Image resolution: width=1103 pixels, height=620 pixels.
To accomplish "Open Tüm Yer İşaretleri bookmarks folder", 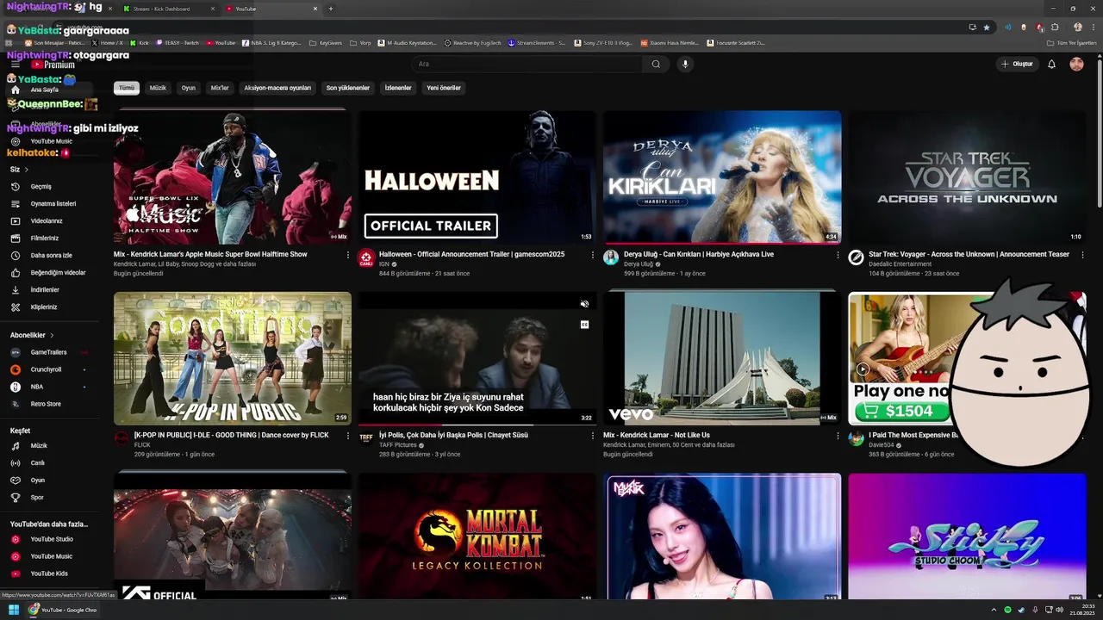I will click(1072, 42).
